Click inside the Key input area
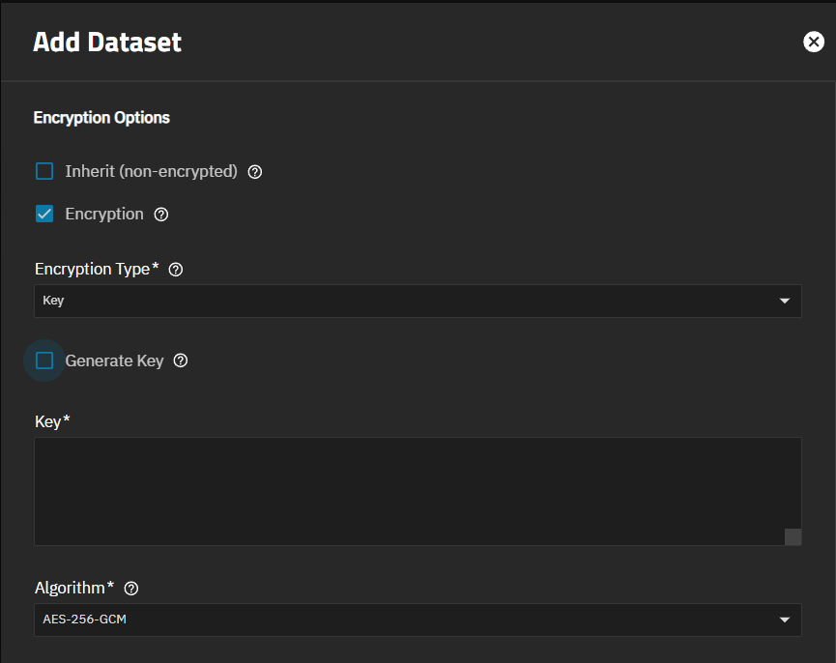This screenshot has height=663, width=836. tap(418, 488)
